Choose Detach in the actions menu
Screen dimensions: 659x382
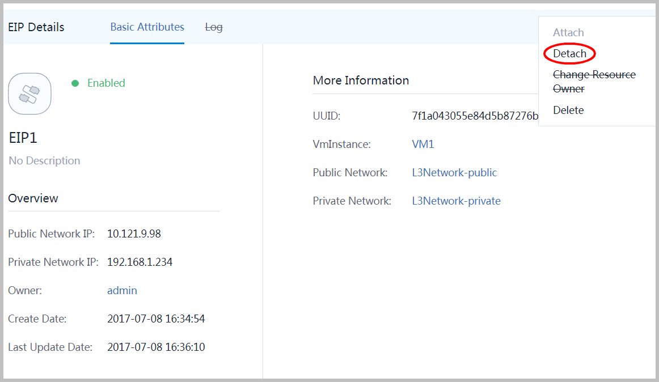point(569,53)
